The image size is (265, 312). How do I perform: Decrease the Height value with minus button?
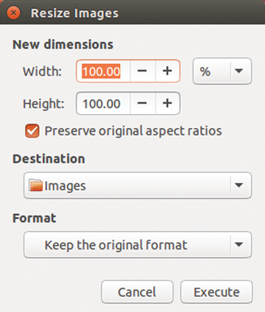coord(142,103)
